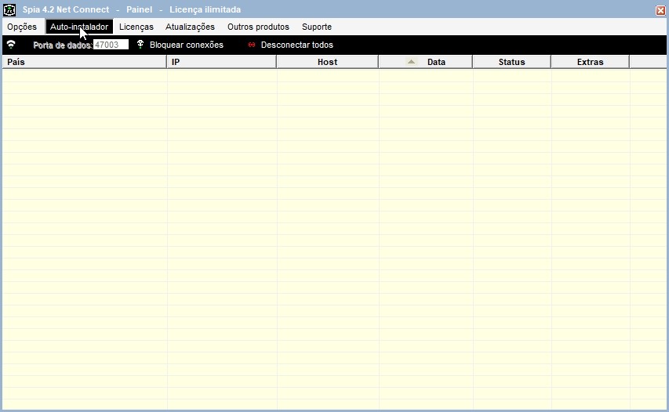Click the Porta de dados label
669x412 pixels.
63,45
